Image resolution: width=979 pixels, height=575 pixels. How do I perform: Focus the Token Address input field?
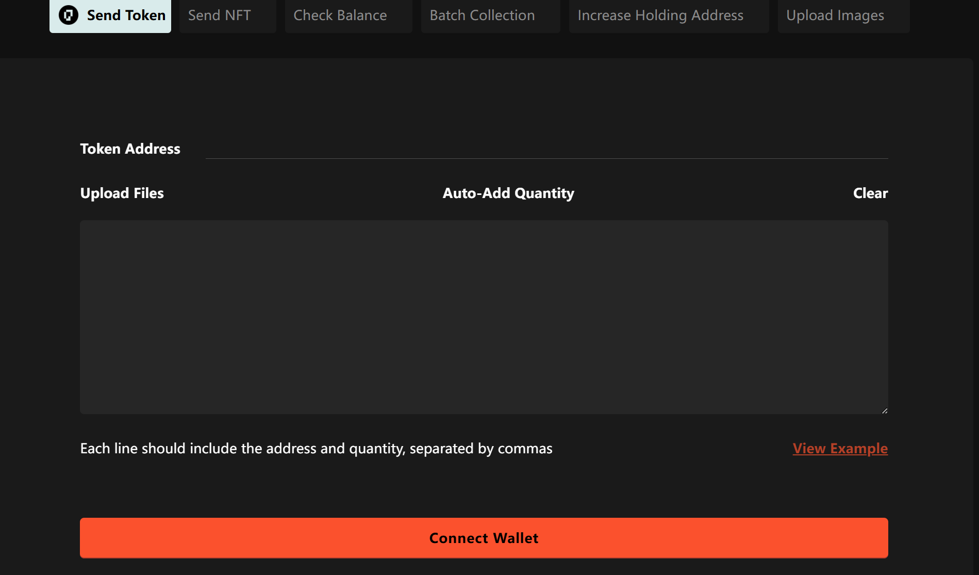click(x=546, y=149)
